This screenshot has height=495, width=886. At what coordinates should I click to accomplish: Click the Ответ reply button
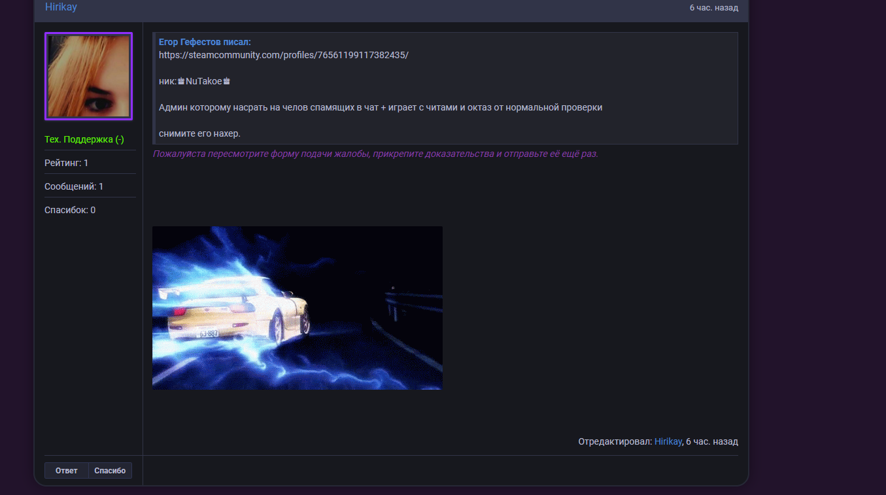tap(67, 471)
